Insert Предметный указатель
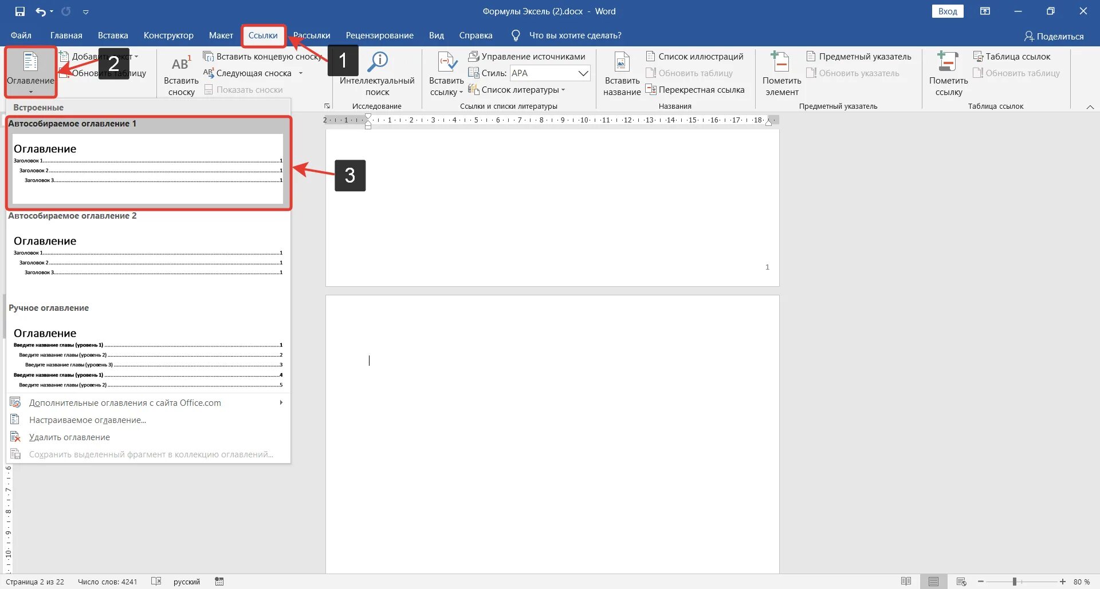Screen dimensions: 1100x589 (x=859, y=56)
